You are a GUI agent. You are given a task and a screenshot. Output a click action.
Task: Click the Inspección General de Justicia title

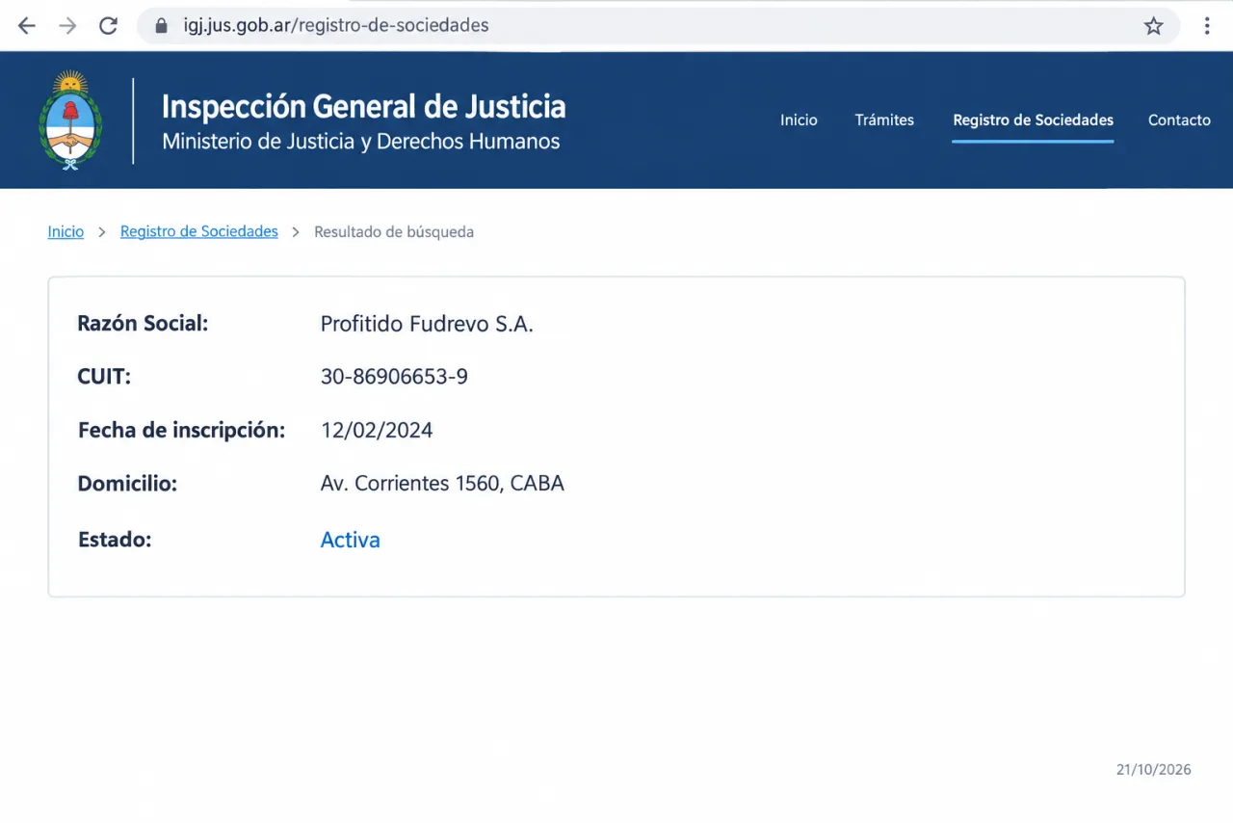pyautogui.click(x=364, y=106)
